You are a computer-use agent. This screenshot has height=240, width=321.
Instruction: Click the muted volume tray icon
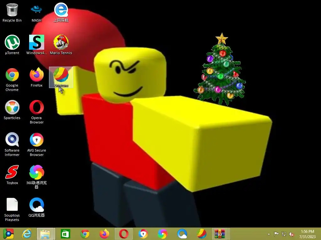tap(291, 234)
